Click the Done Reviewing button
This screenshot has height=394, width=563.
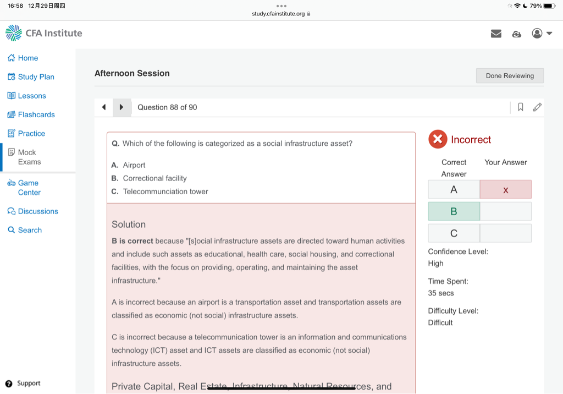pos(510,76)
